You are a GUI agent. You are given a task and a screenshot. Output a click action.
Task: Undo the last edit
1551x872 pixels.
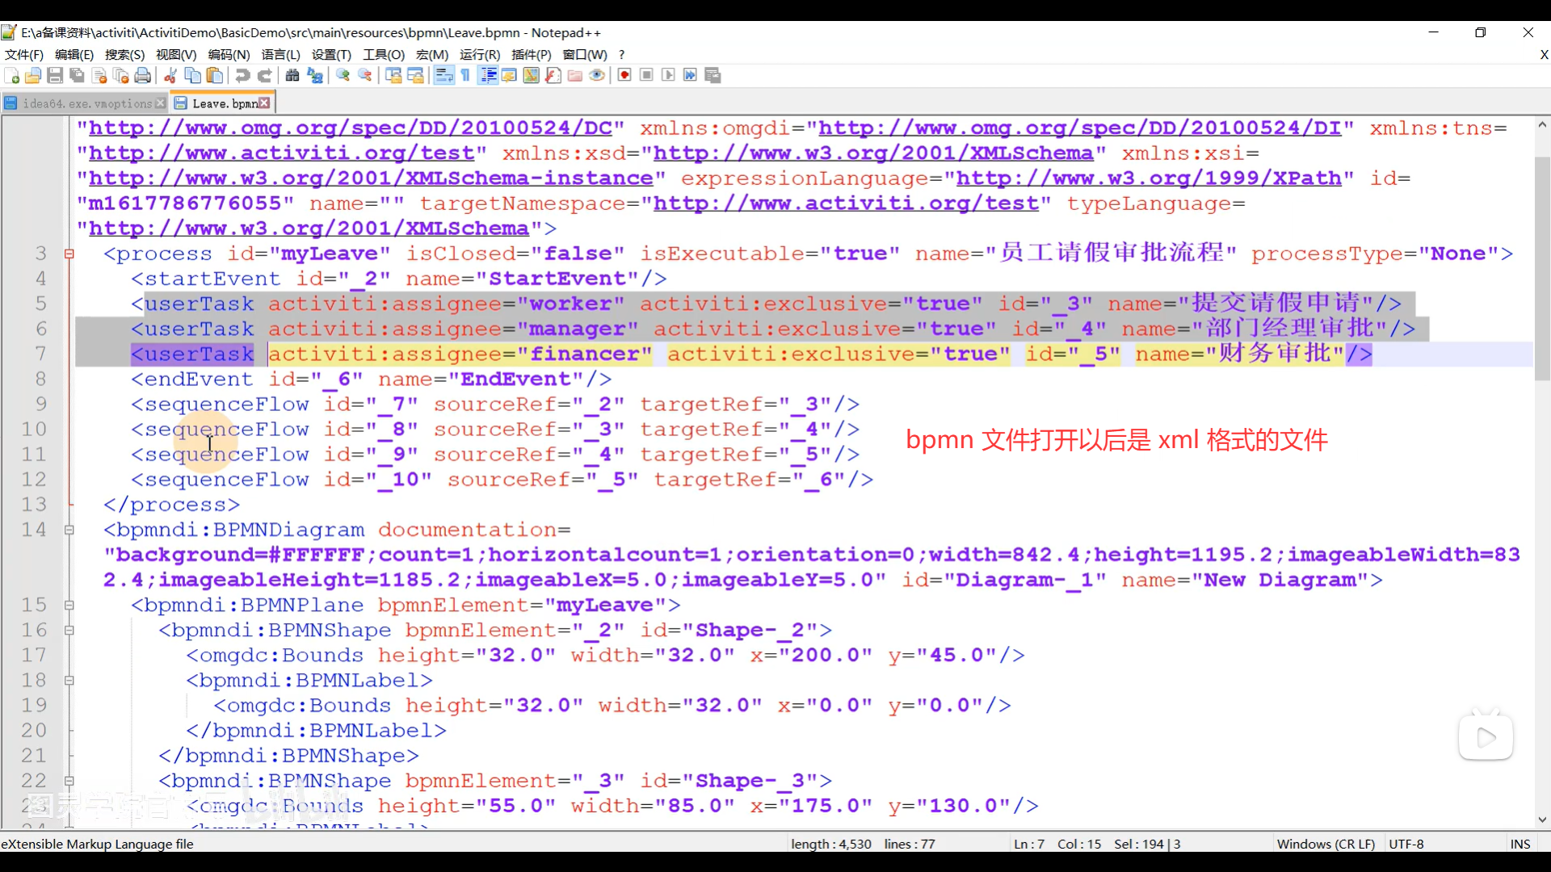pos(242,75)
